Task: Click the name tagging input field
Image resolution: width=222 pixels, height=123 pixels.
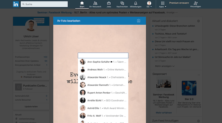Action: pyautogui.click(x=103, y=55)
